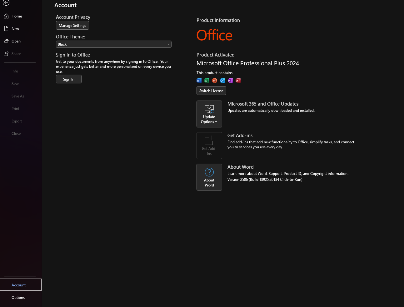Click the Open folder icon
The image size is (404, 307).
coord(6,41)
